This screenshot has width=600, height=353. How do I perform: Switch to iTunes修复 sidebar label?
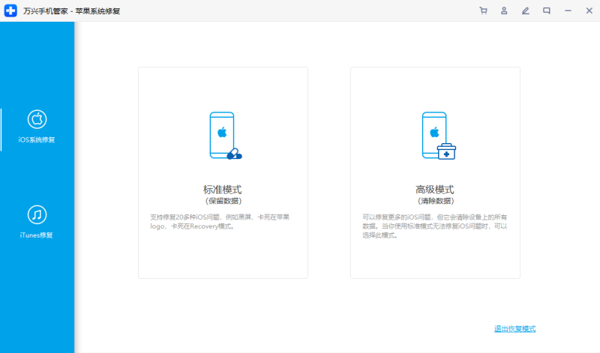click(37, 235)
